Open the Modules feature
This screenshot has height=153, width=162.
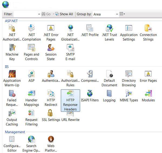[148, 96]
